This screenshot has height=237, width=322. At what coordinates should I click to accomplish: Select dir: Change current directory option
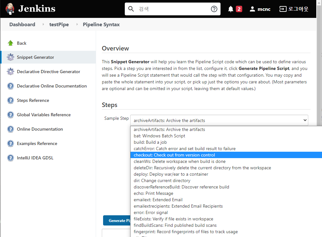tap(226, 180)
